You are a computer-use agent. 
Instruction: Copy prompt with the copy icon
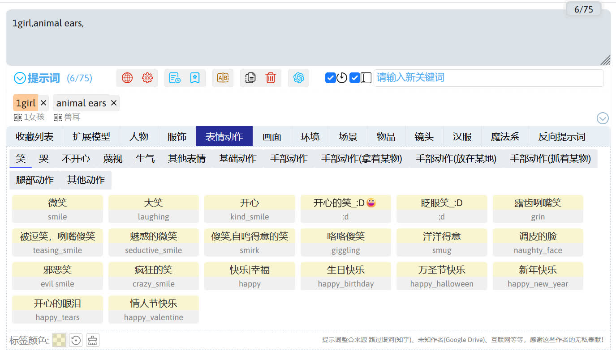[x=250, y=78]
